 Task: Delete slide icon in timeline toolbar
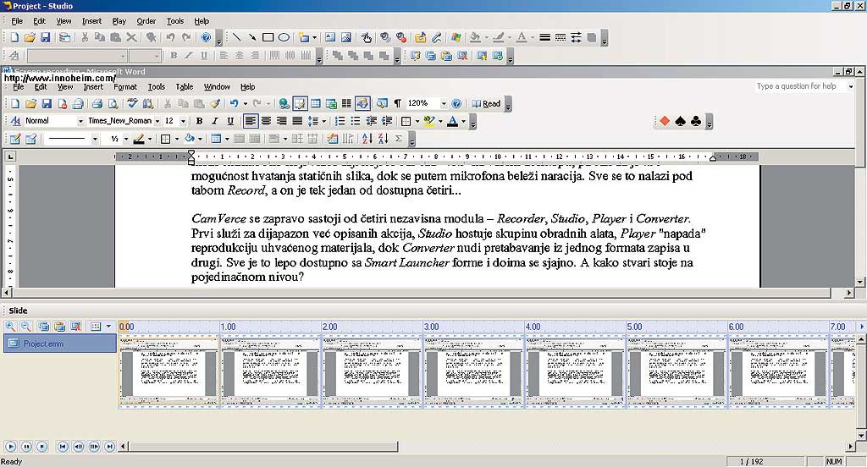coord(75,327)
